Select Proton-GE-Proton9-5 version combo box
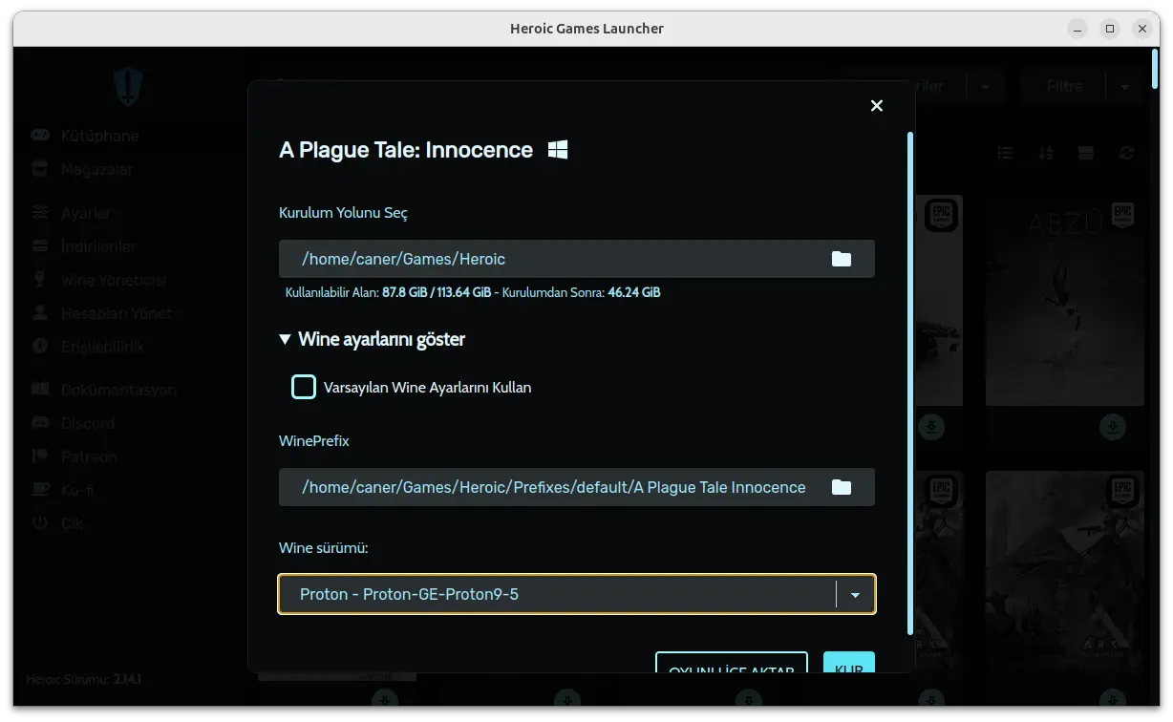1173x722 pixels. pos(577,594)
